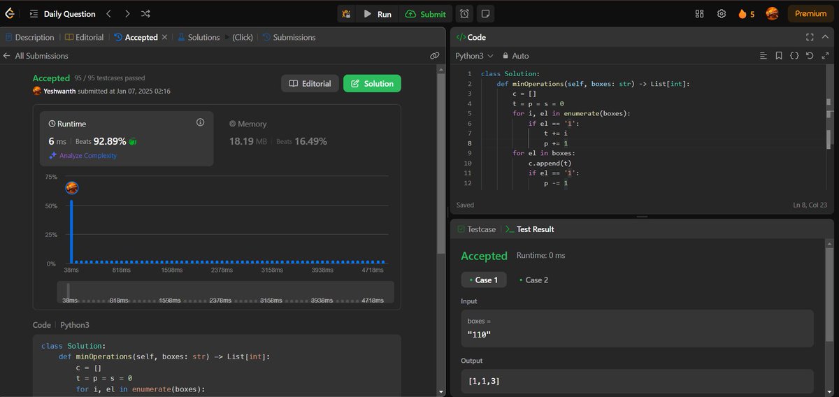Open the user profile avatar
839x397 pixels.
tap(772, 13)
